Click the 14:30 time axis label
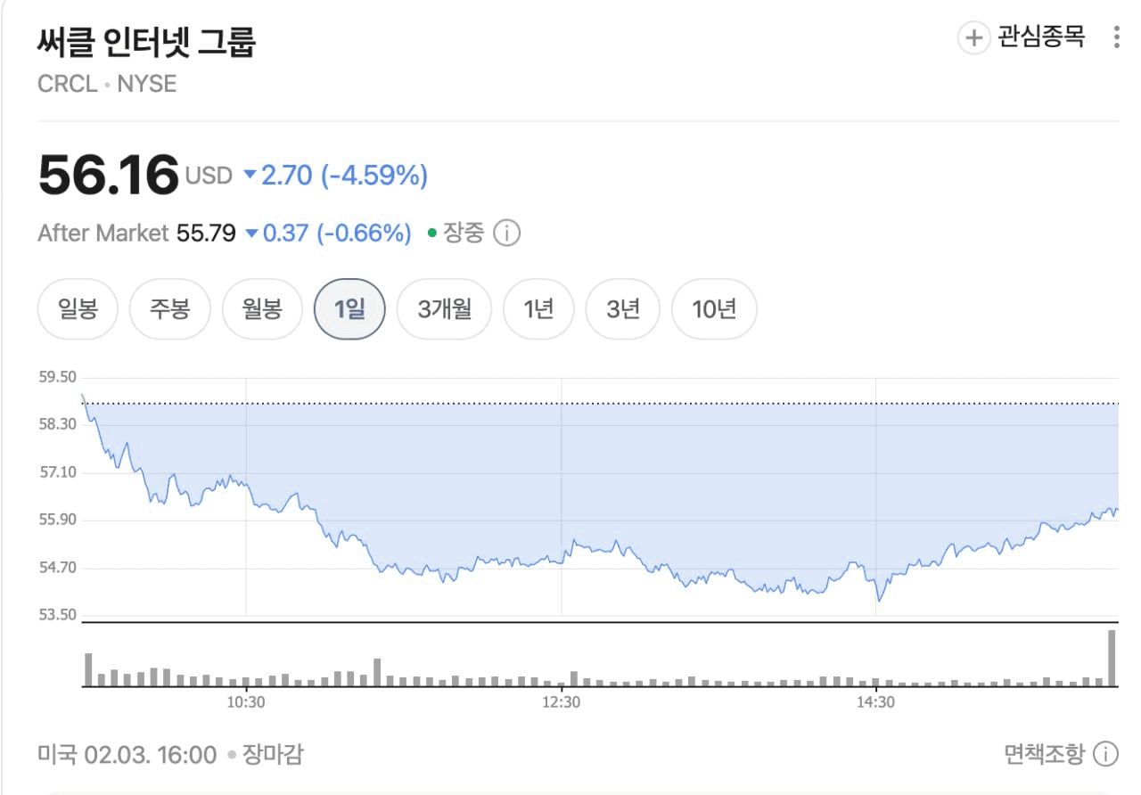 pyautogui.click(x=876, y=702)
